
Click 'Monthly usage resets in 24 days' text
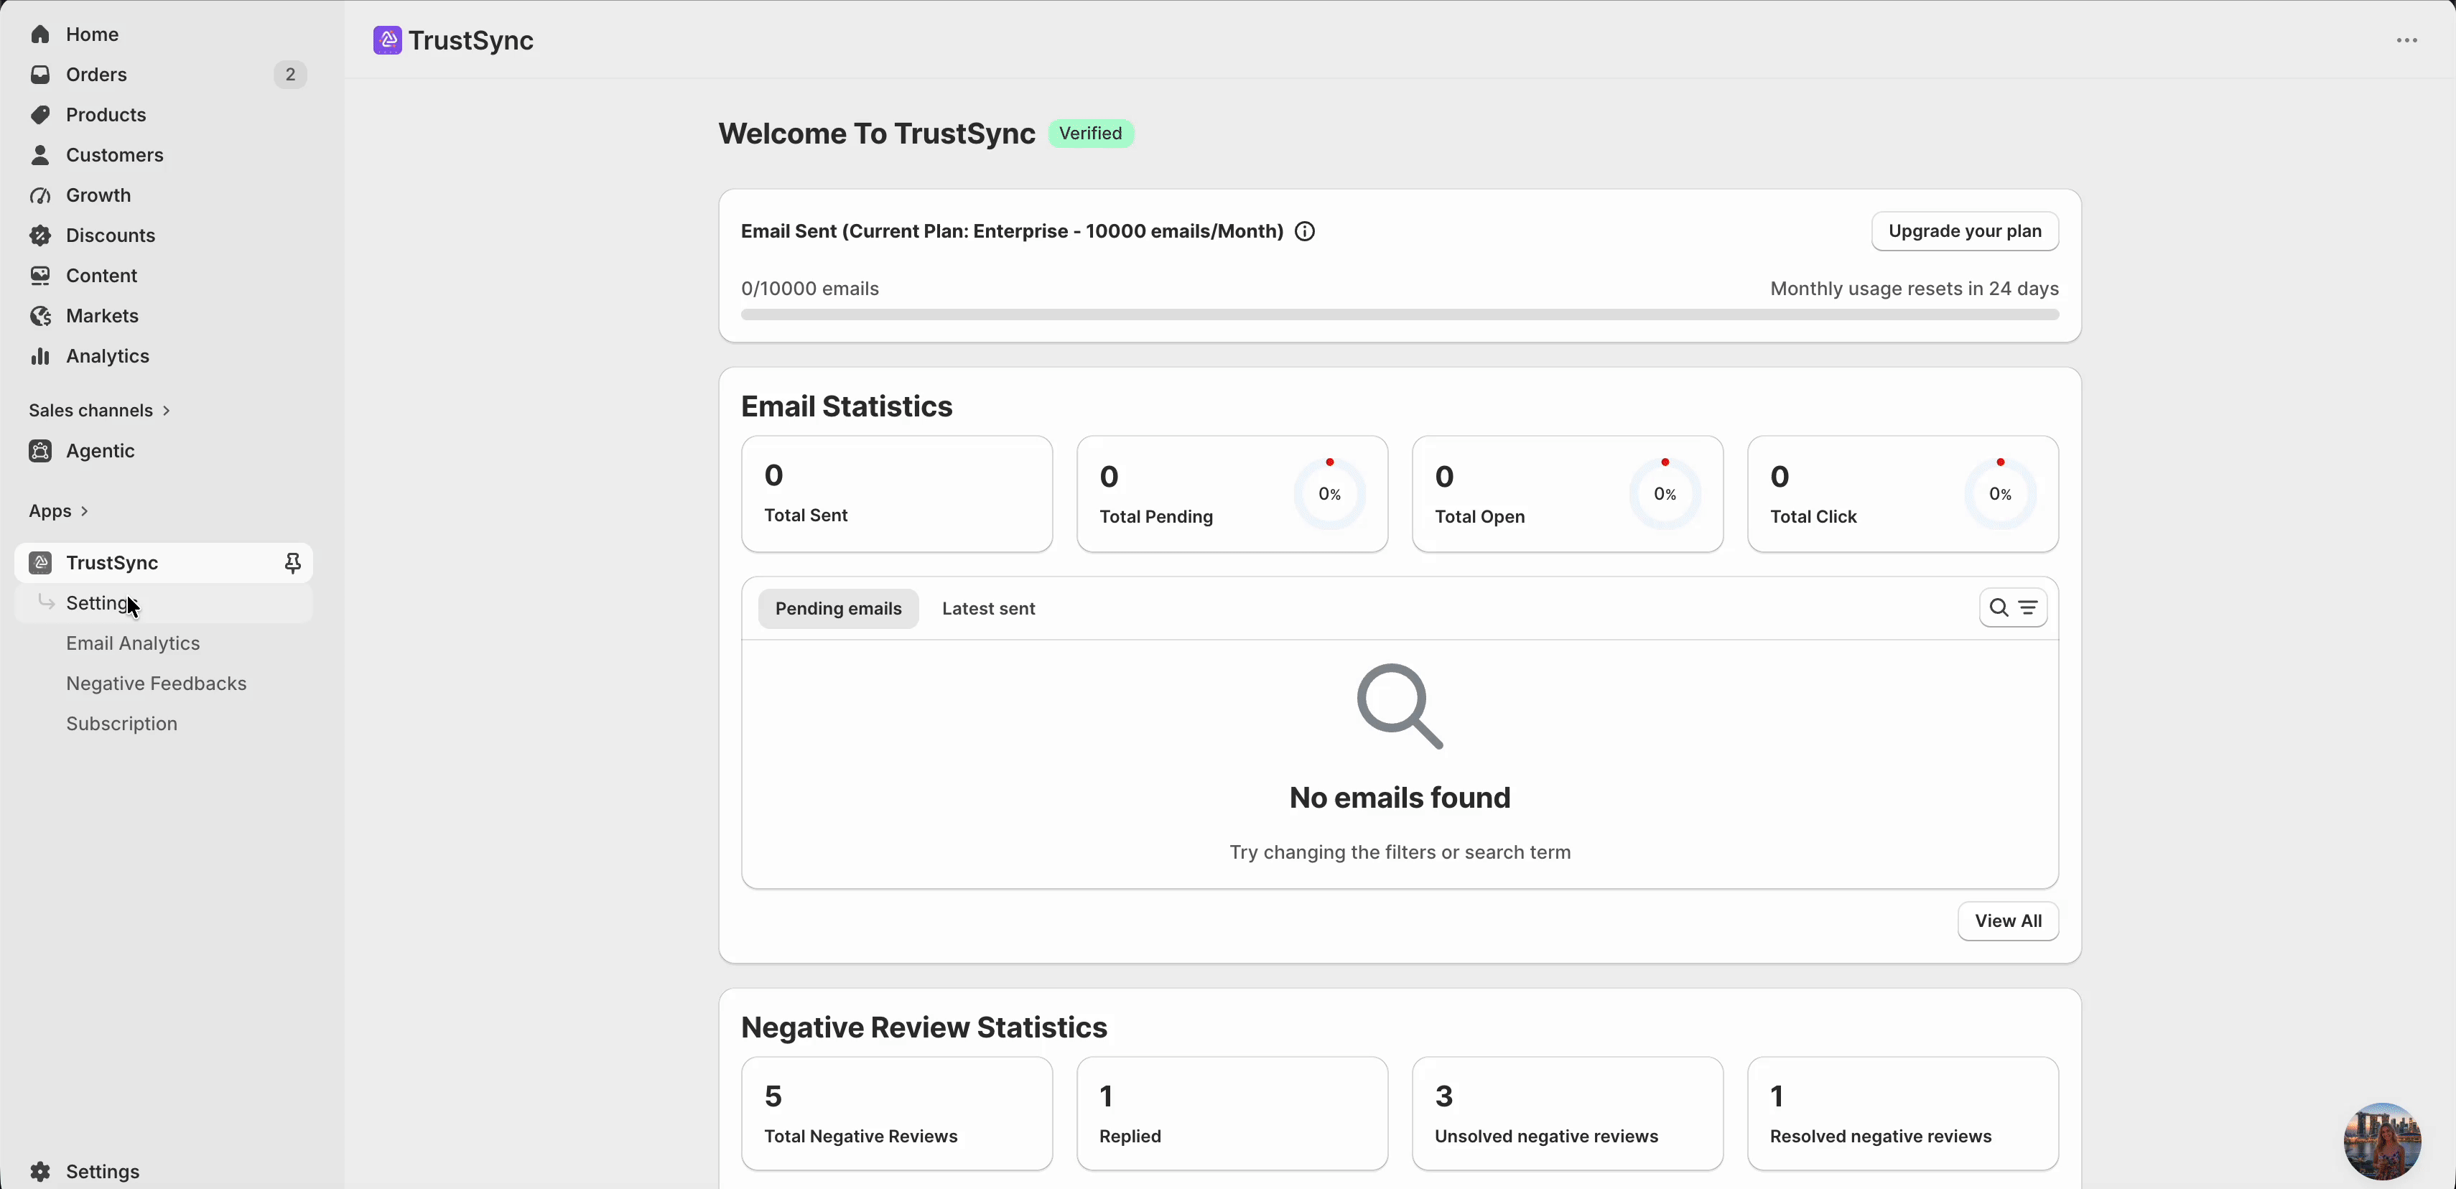tap(1915, 289)
